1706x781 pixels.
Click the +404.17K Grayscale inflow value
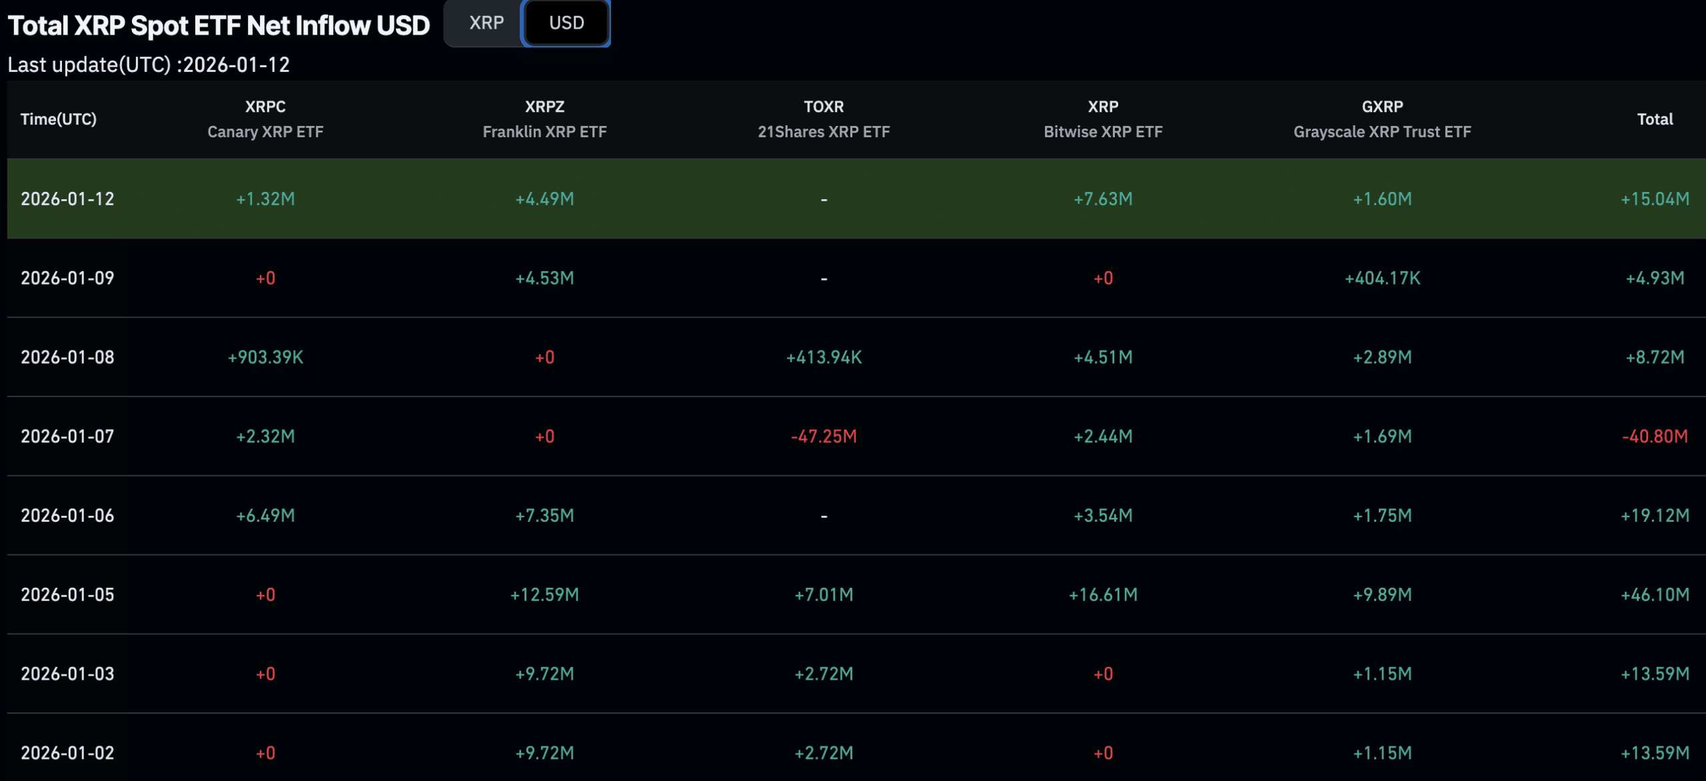tap(1383, 278)
